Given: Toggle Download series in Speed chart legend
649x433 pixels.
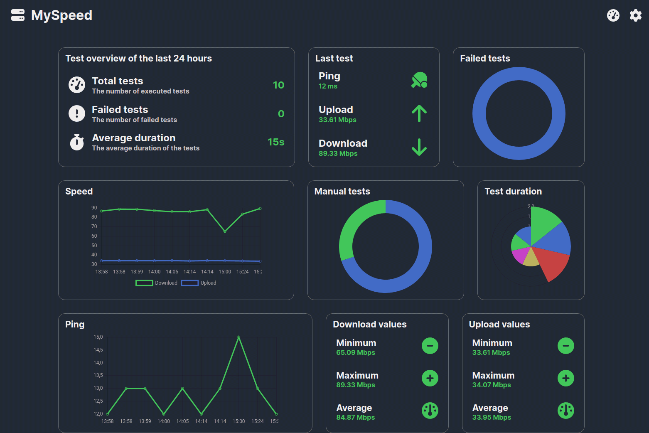Looking at the screenshot, I should click(157, 283).
